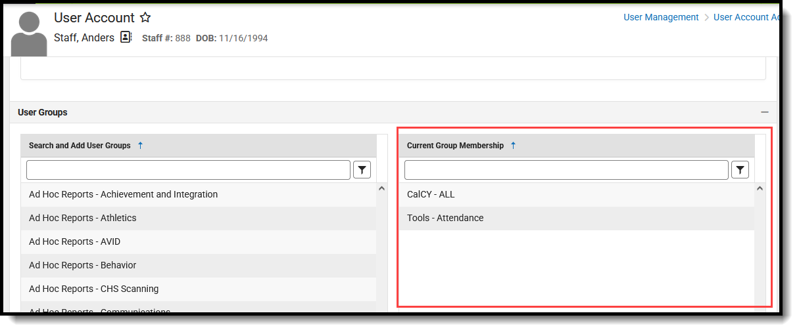Select Ad Hoc Reports - Achievement and Integration
The width and height of the screenshot is (799, 332).
[x=199, y=194]
